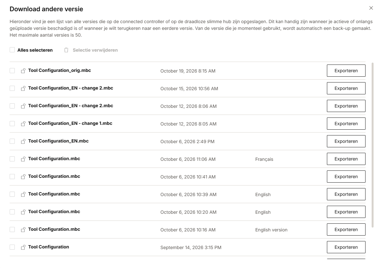
Task: Click Exporteren for Tool Configuration_EN.mbc
Action: click(346, 141)
